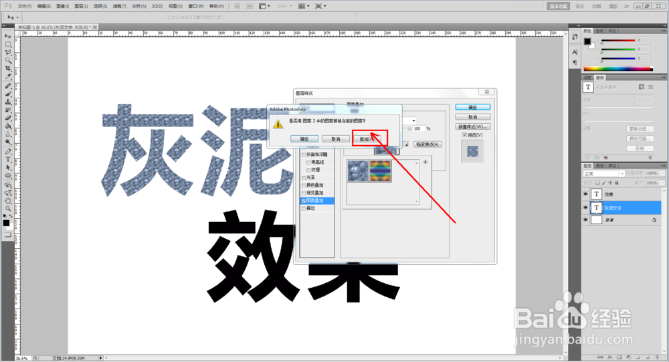Select the Rectangular Marquee tool
This screenshot has height=362, width=669.
7,44
